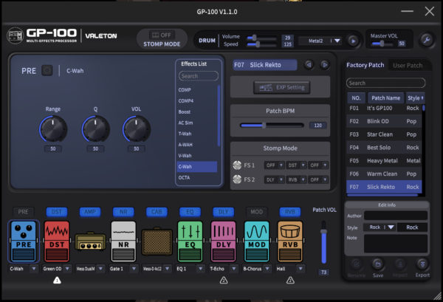Viewport: 443px width, 302px height.
Task: Click the GP-100 device logo icon
Action: (15, 36)
